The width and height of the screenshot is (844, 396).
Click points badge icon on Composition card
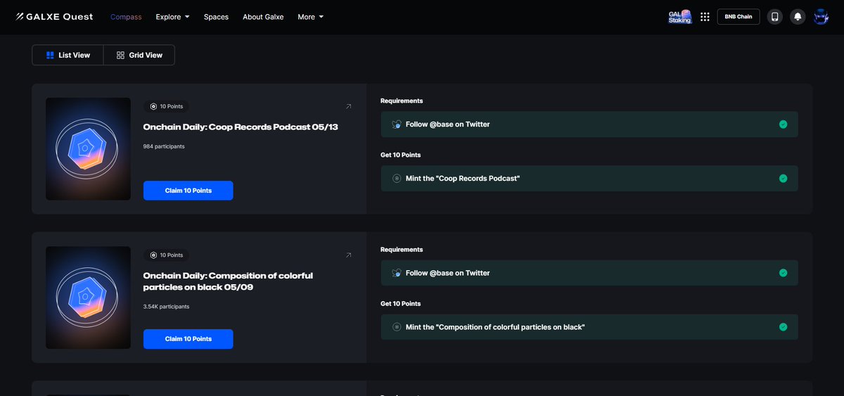[154, 255]
